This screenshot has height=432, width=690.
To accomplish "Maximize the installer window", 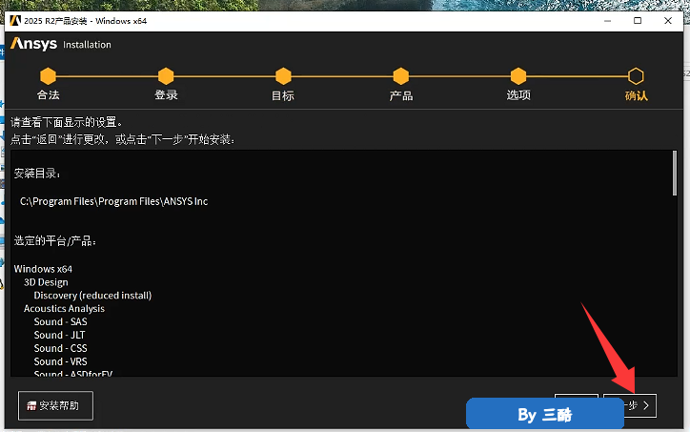I will 638,21.
